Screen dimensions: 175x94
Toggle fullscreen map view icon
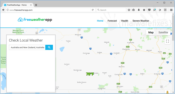click(167, 41)
